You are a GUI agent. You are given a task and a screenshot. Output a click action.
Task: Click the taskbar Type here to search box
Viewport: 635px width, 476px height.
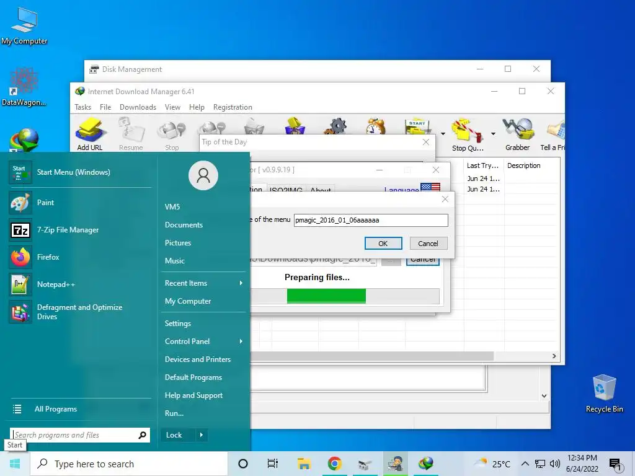click(129, 464)
